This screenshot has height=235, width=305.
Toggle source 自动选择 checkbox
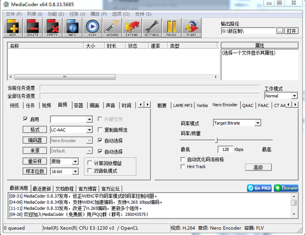point(100,151)
